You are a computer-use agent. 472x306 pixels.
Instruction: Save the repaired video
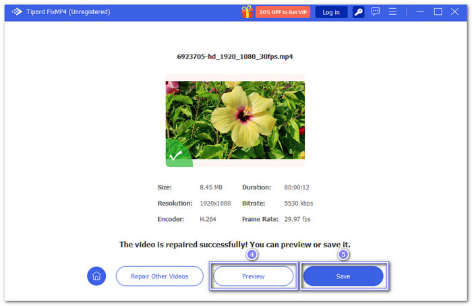(343, 276)
